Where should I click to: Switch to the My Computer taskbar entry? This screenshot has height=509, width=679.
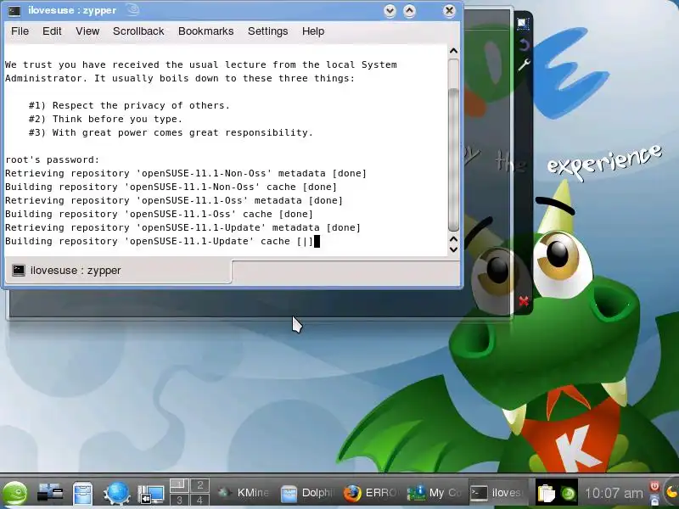pos(435,493)
